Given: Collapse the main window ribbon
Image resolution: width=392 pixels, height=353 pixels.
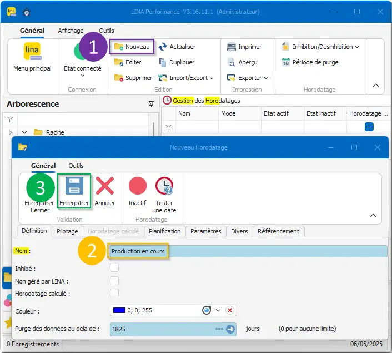Looking at the screenshot, I should [x=375, y=86].
